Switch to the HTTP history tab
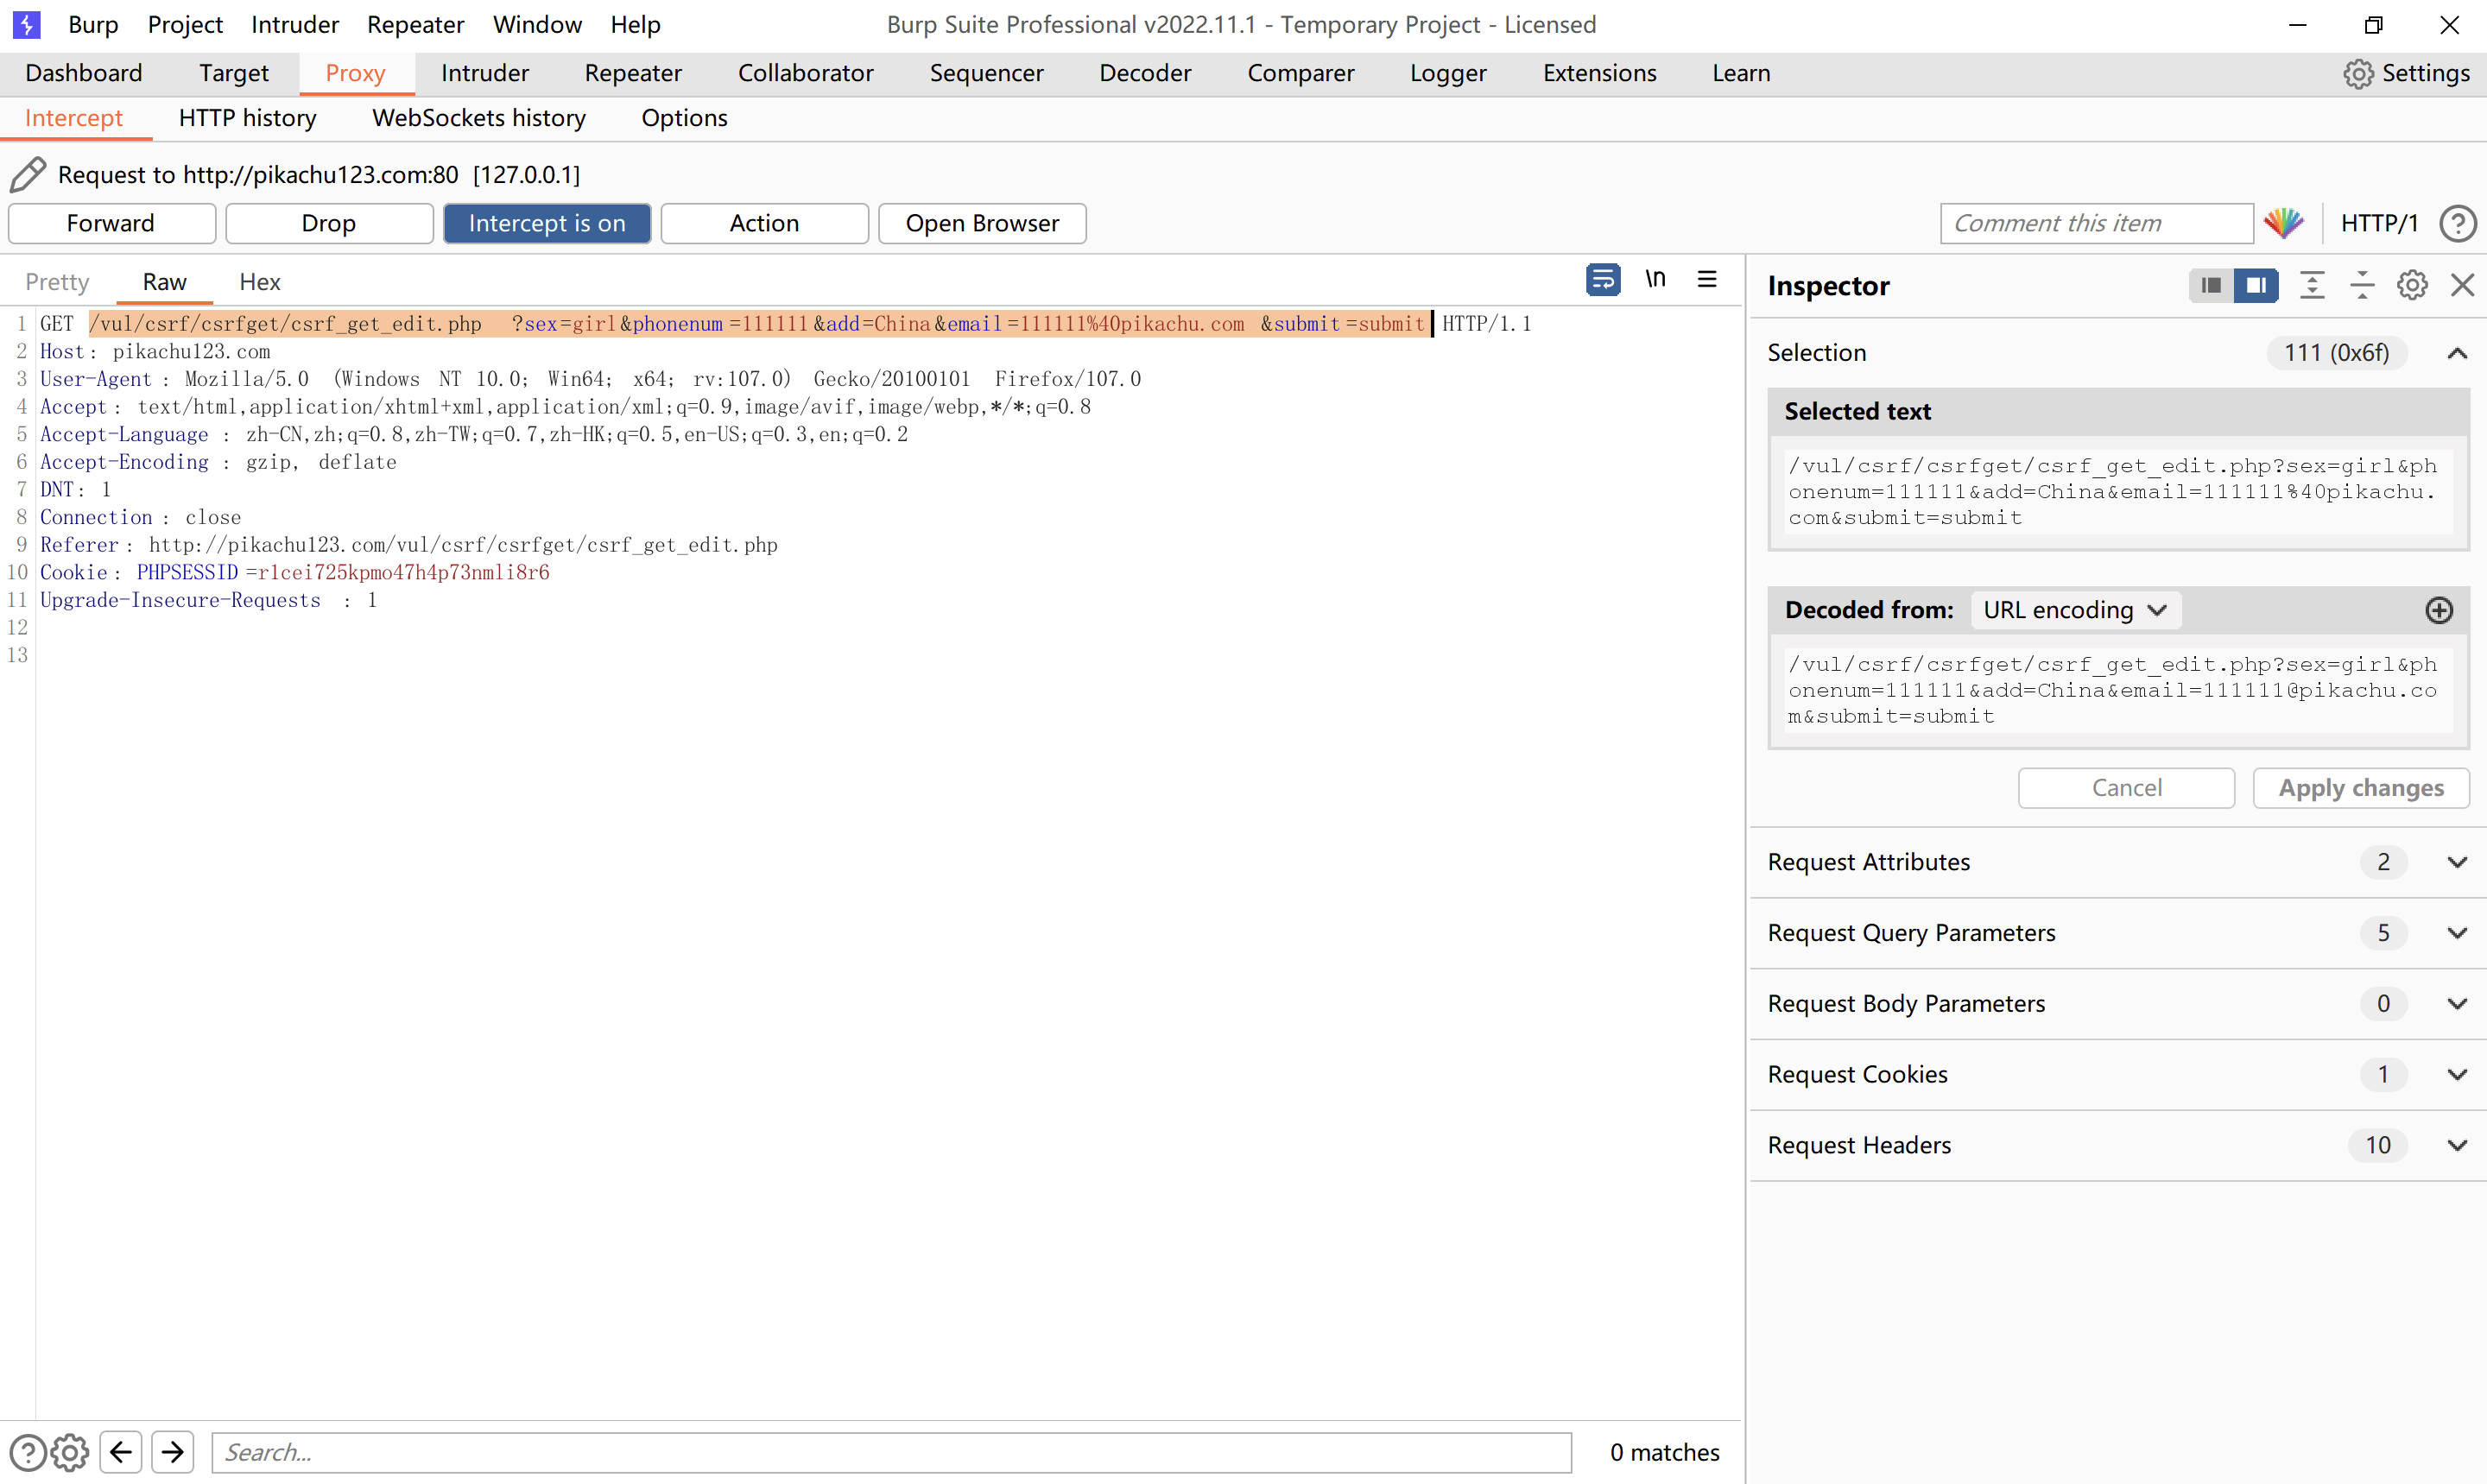The image size is (2487, 1484). pyautogui.click(x=247, y=118)
